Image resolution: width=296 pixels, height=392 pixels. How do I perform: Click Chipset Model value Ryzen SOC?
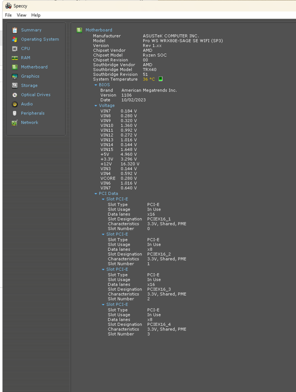pos(155,55)
